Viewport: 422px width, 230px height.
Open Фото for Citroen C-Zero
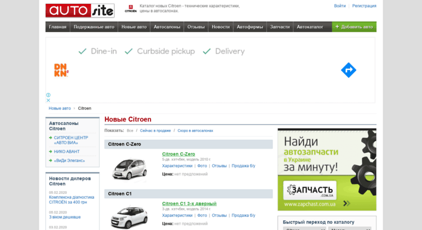pyautogui.click(x=202, y=166)
